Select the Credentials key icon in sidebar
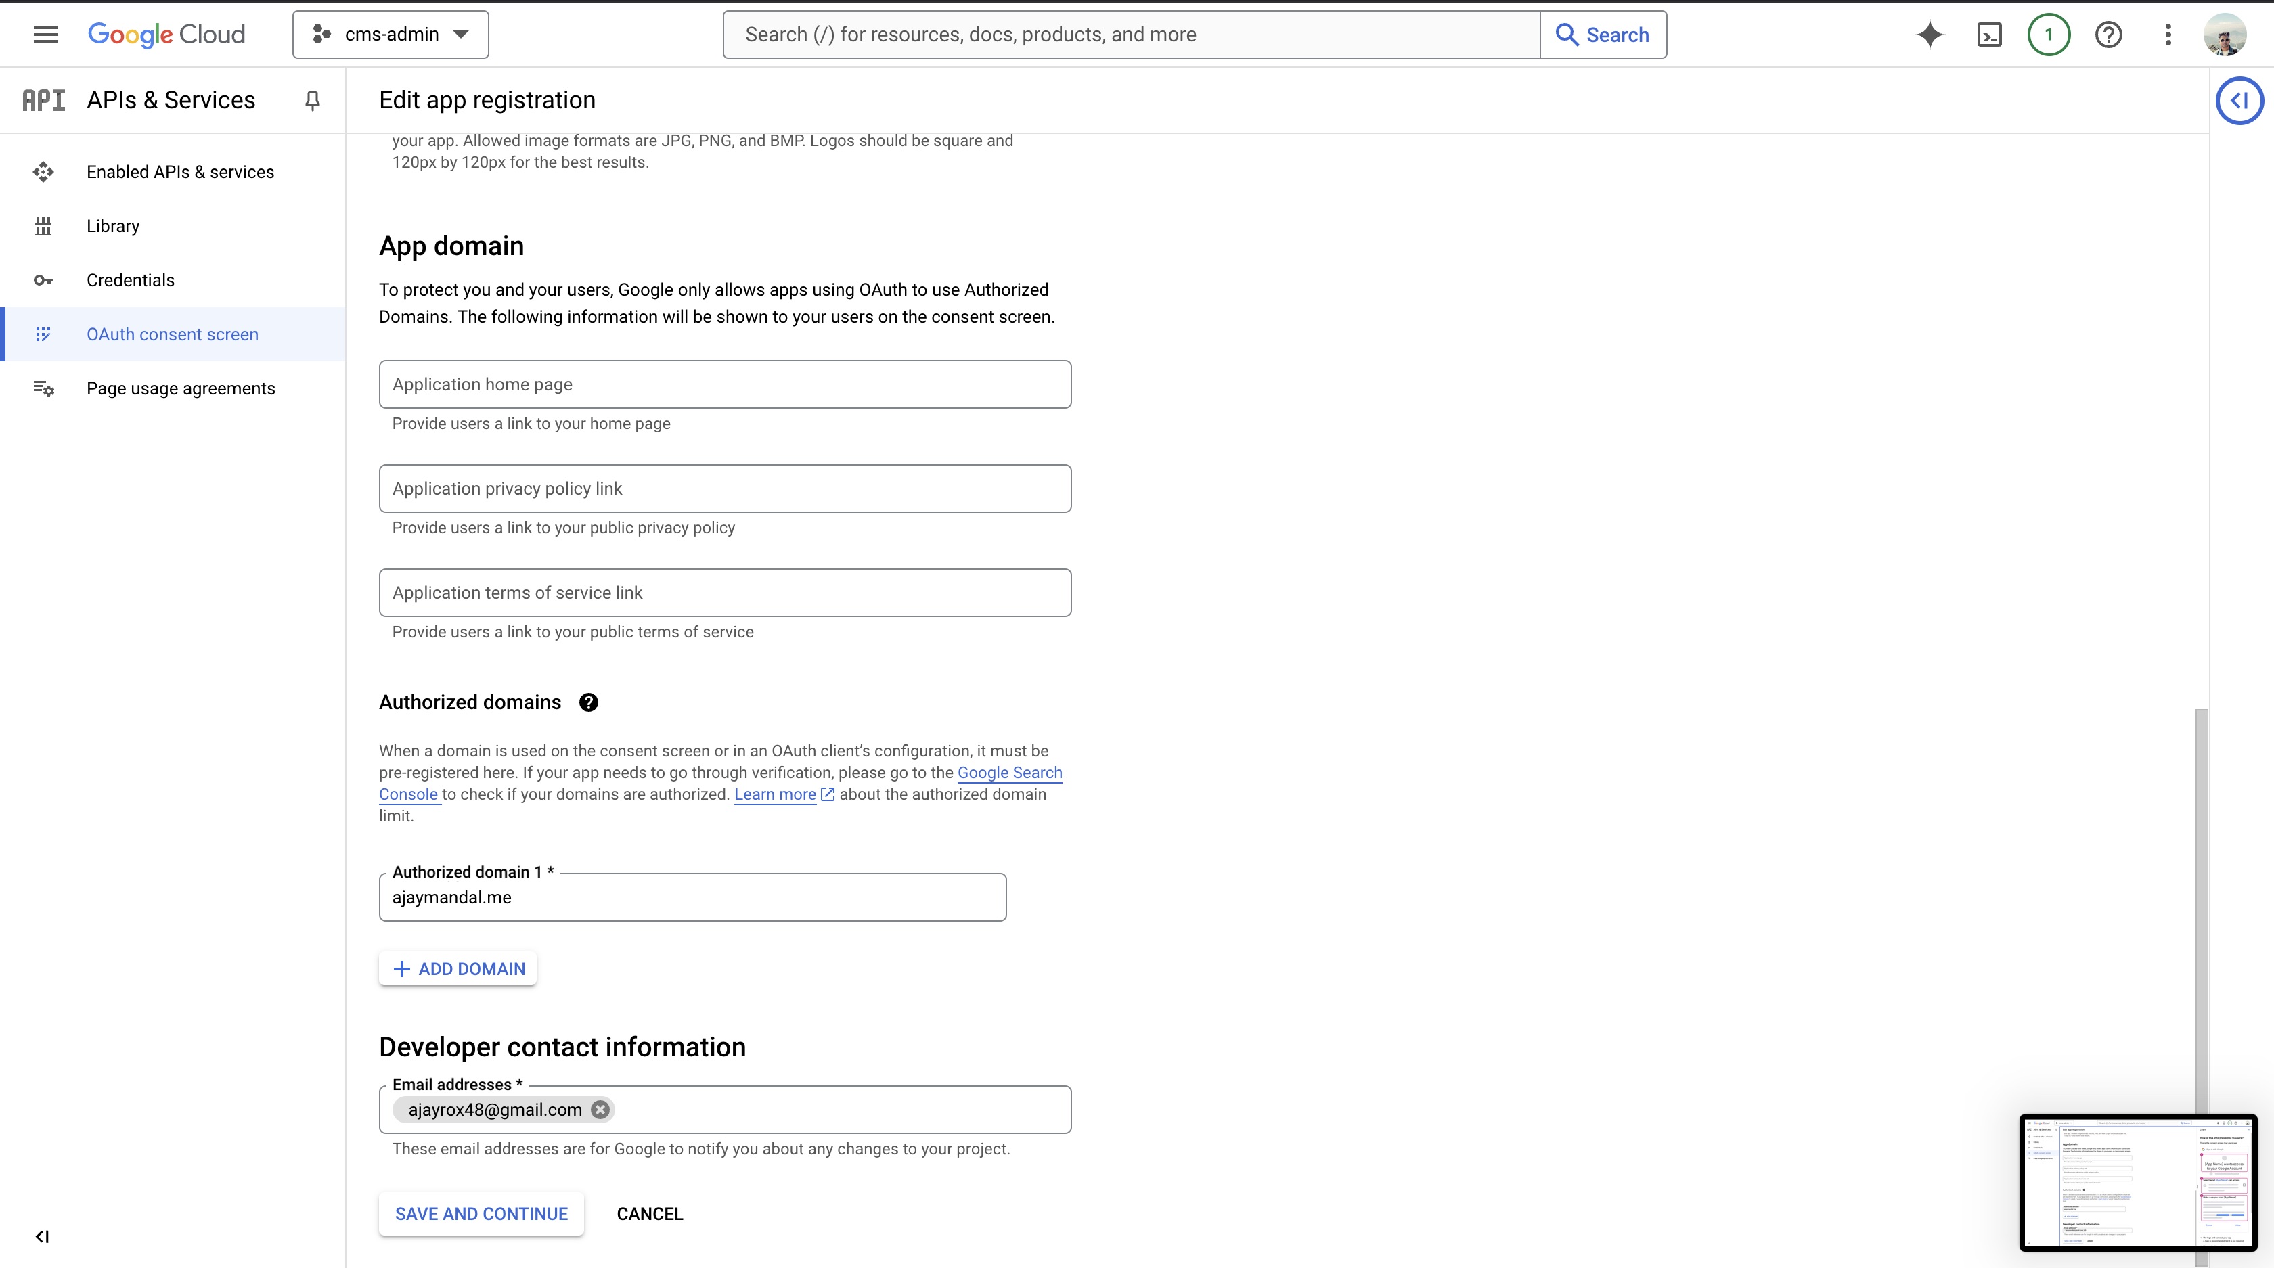The height and width of the screenshot is (1268, 2274). tap(43, 279)
